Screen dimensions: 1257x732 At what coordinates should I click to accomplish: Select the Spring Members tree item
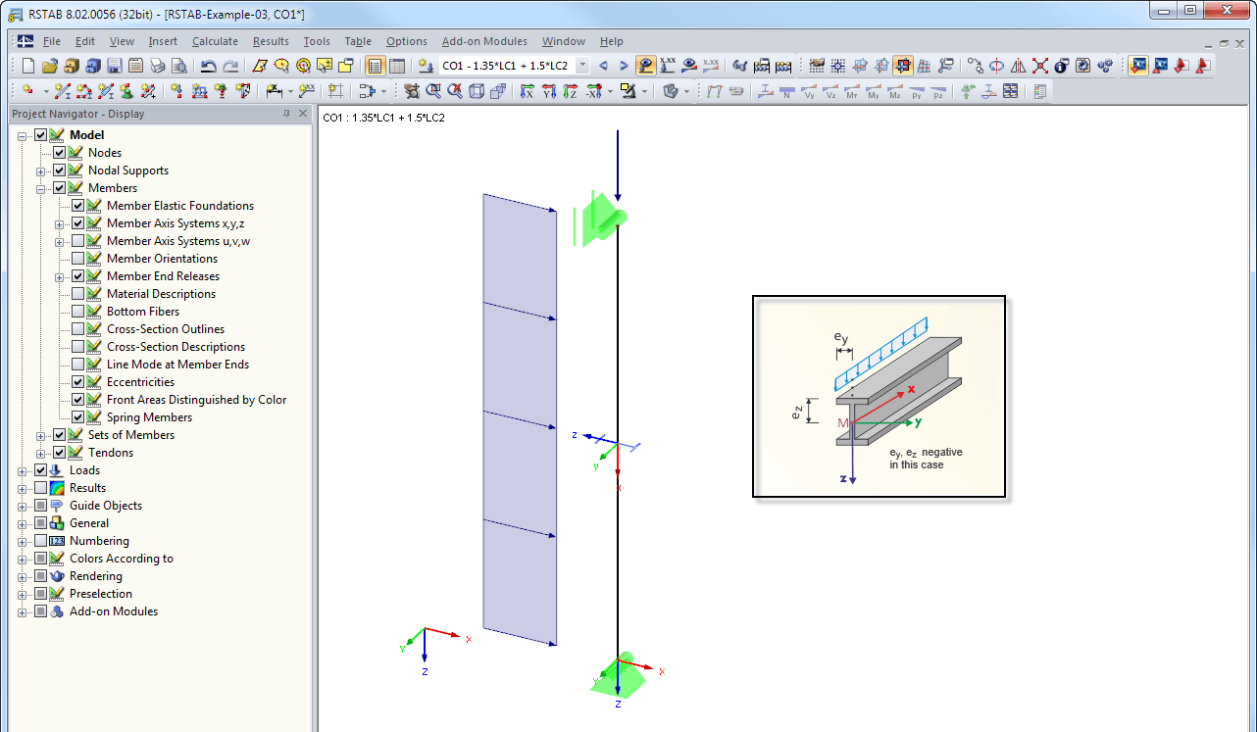(149, 417)
